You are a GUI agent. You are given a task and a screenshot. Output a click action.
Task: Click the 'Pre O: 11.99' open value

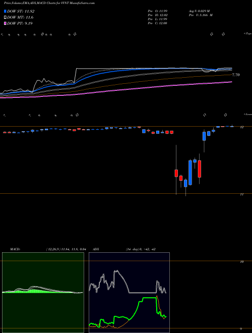click(158, 11)
